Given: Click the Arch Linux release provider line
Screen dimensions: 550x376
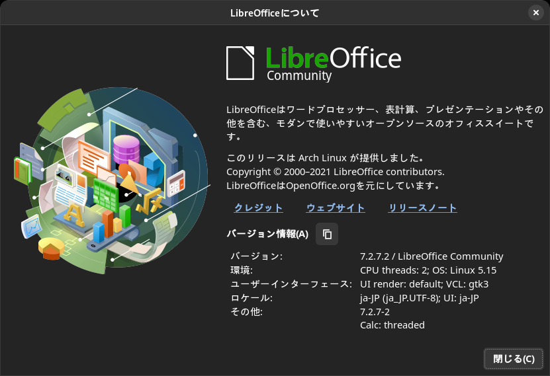Looking at the screenshot, I should tap(325, 158).
